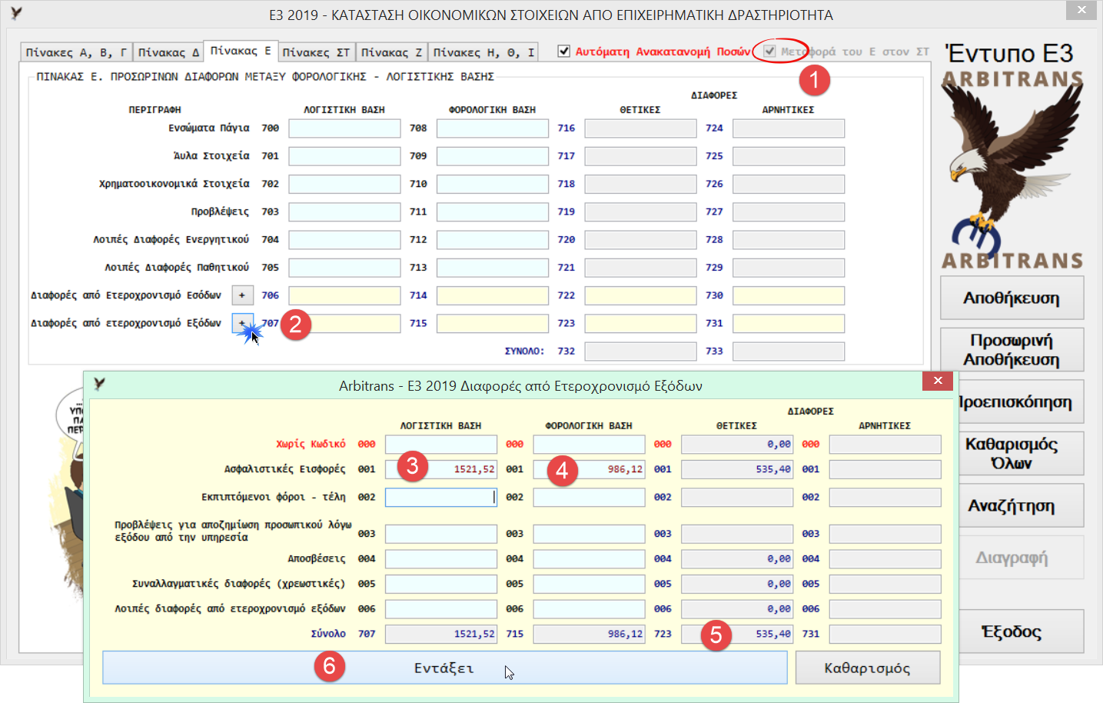The height and width of the screenshot is (703, 1103).
Task: Click the Καθαρισμός button in dialog
Action: click(x=868, y=668)
